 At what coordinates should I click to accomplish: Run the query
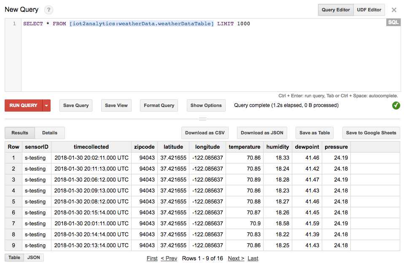(24, 105)
